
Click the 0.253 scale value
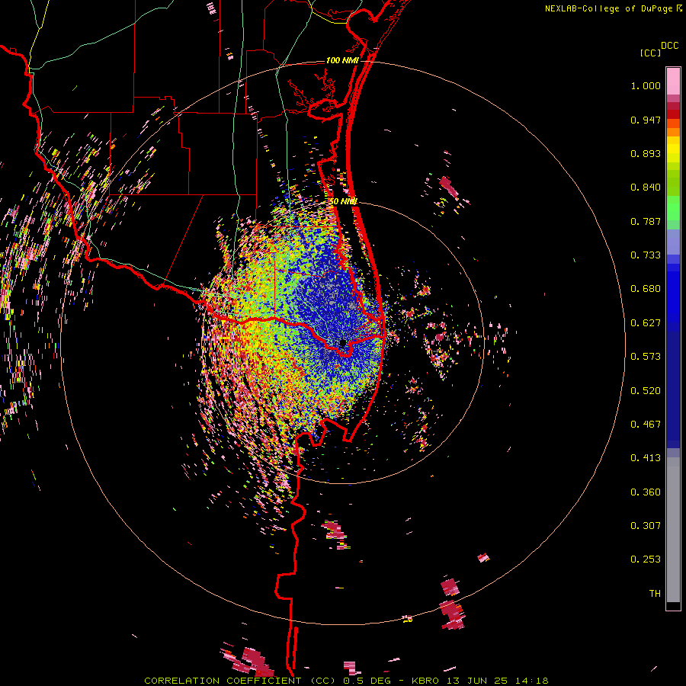click(x=646, y=559)
